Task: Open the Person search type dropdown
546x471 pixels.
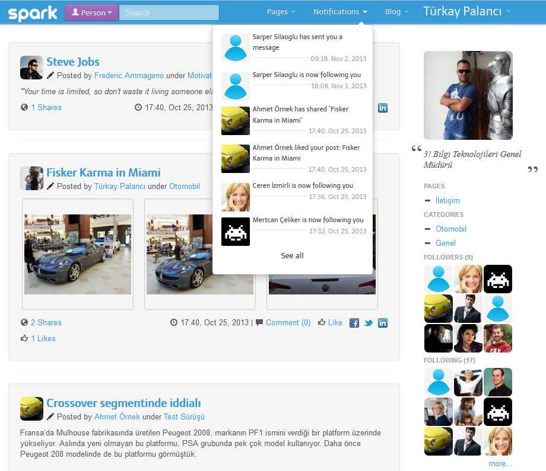Action: pos(92,12)
